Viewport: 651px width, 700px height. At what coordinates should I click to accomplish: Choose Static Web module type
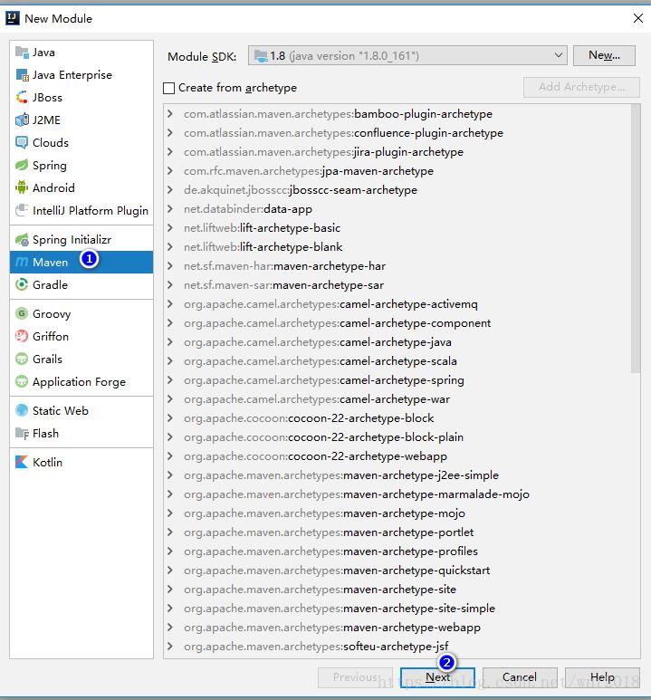click(x=60, y=411)
